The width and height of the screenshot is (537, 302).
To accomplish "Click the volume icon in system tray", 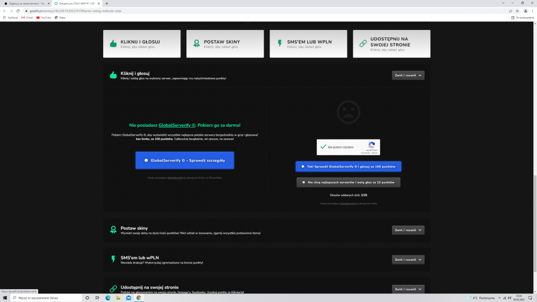I will click(509, 298).
